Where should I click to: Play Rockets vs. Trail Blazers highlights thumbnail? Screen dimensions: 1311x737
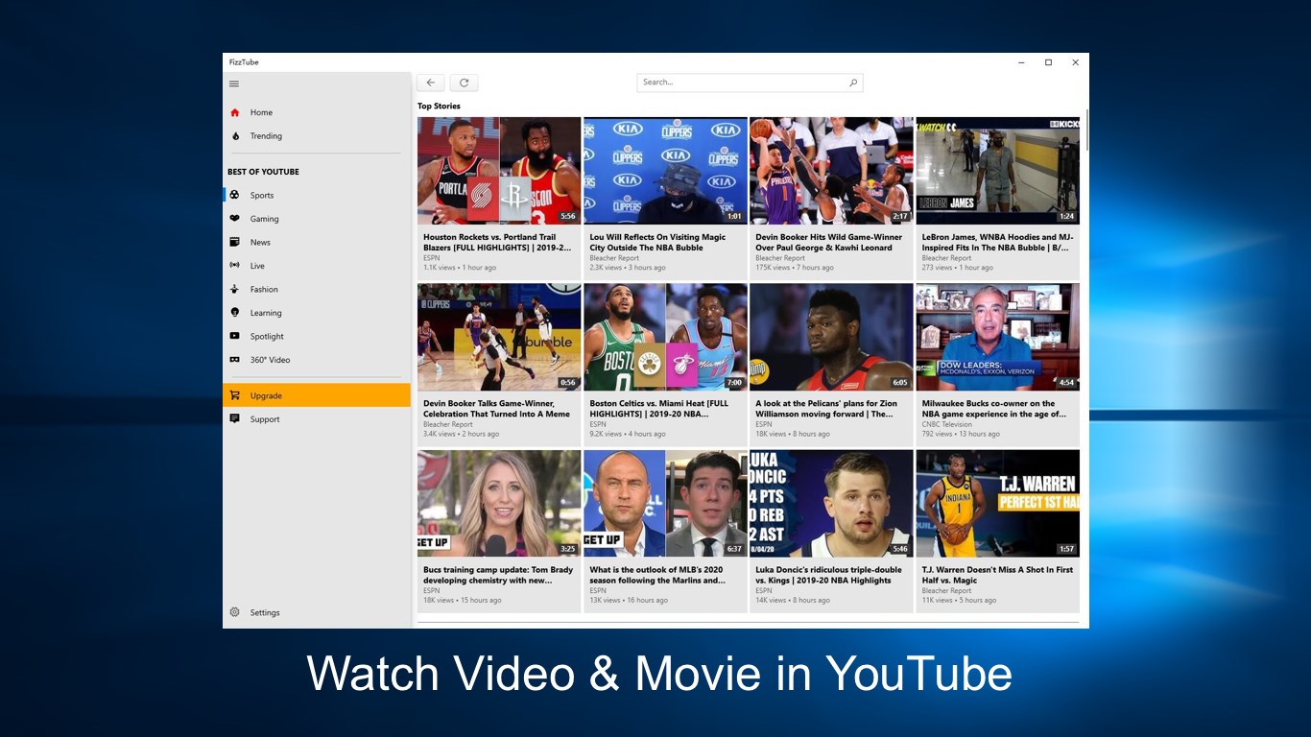499,171
